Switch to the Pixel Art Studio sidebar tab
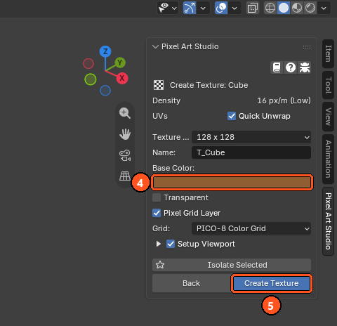The height and width of the screenshot is (326, 337). tap(328, 221)
